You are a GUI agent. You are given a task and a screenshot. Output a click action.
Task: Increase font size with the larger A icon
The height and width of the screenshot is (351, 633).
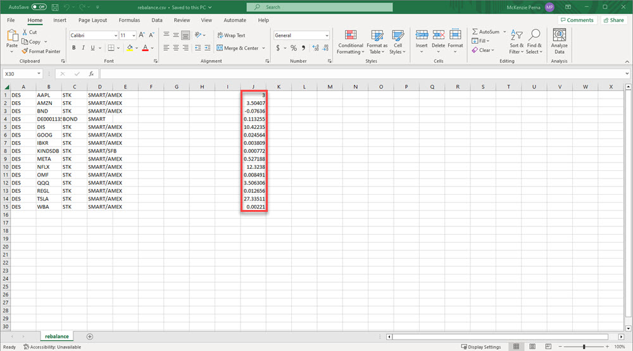coord(142,35)
